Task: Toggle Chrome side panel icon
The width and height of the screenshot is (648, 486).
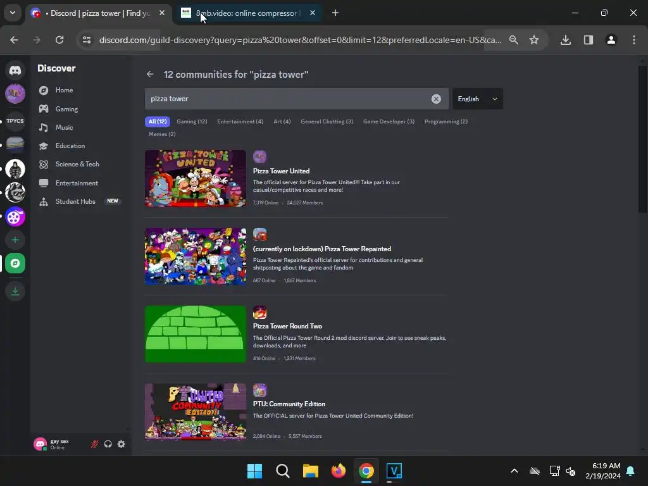Action: pos(589,40)
